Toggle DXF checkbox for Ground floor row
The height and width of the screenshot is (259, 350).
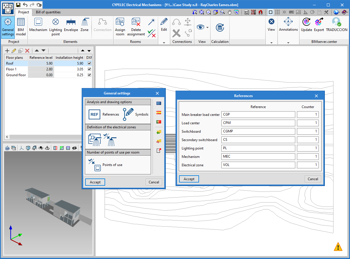tap(89, 75)
